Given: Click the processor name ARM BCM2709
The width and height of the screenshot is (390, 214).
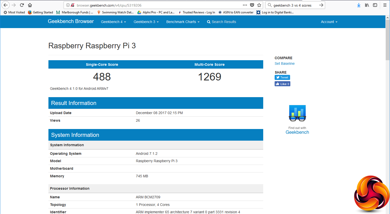Looking at the screenshot, I should 148,197.
